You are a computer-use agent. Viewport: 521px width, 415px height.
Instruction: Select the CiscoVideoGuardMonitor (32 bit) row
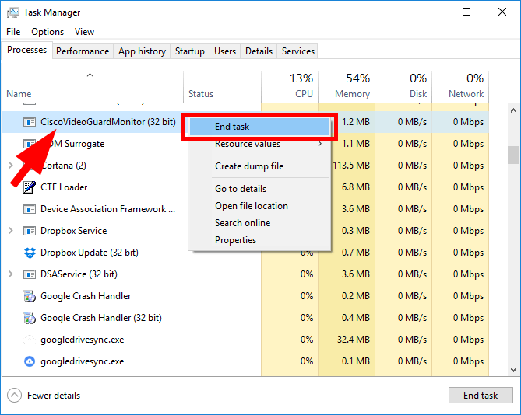245,122
